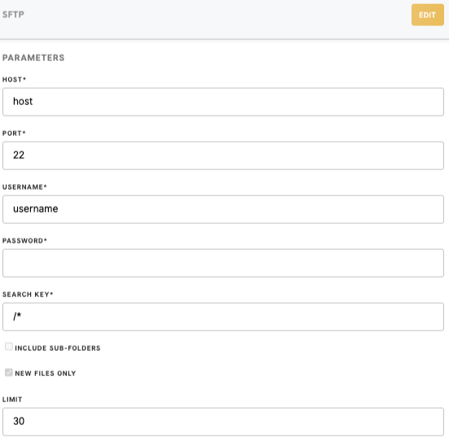Click the SEARCH KEY* field label

point(28,295)
